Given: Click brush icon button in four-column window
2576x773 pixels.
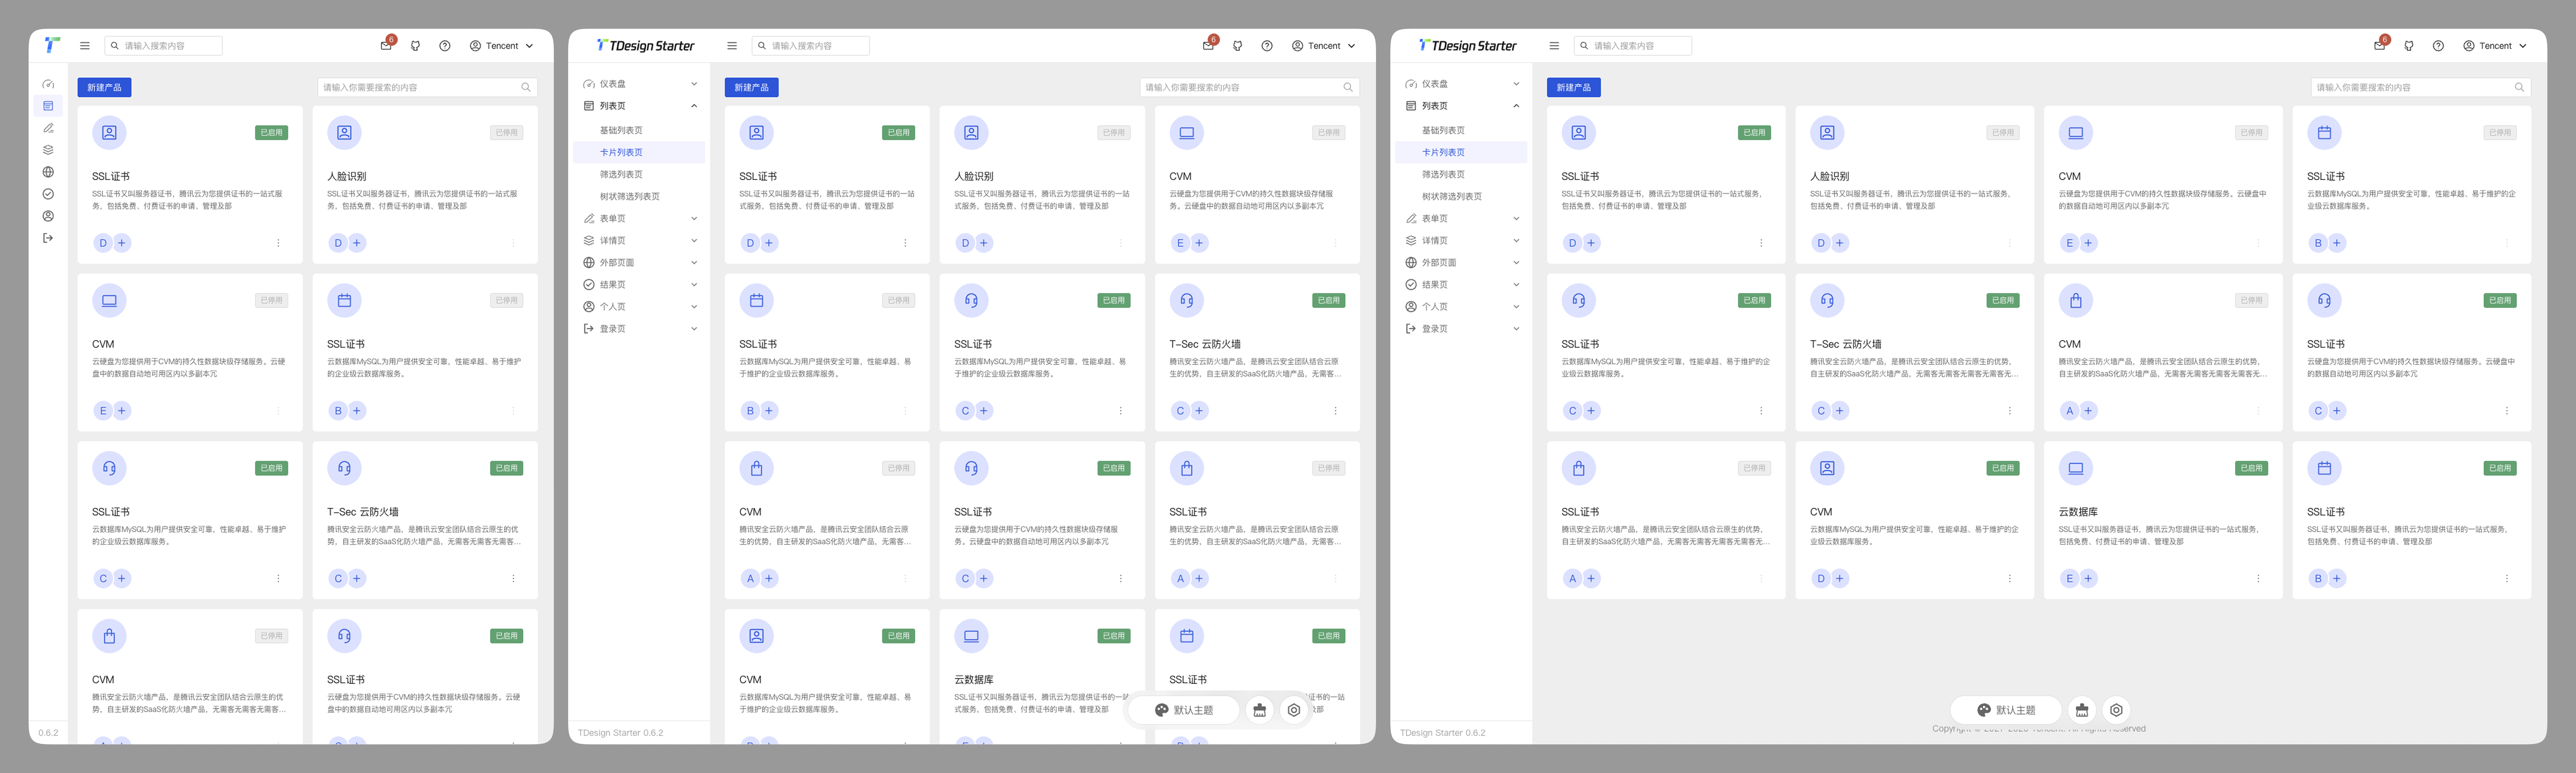Looking at the screenshot, I should pyautogui.click(x=2082, y=710).
